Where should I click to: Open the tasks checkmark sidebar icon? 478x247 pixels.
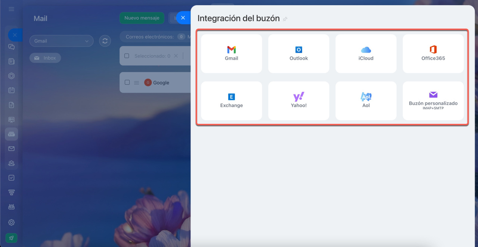coord(12,178)
